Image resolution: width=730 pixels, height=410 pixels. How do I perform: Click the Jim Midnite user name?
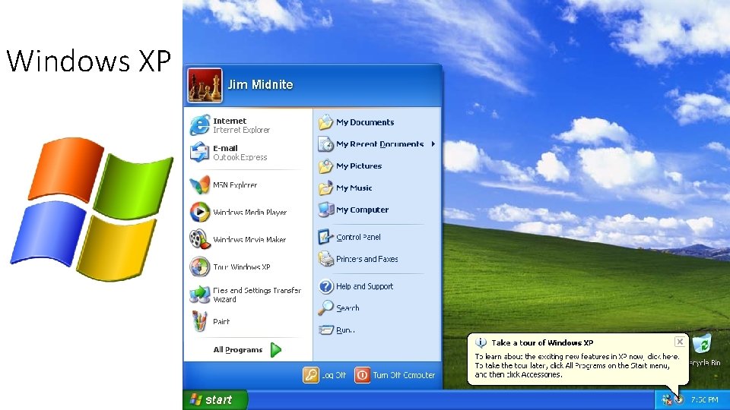(260, 84)
